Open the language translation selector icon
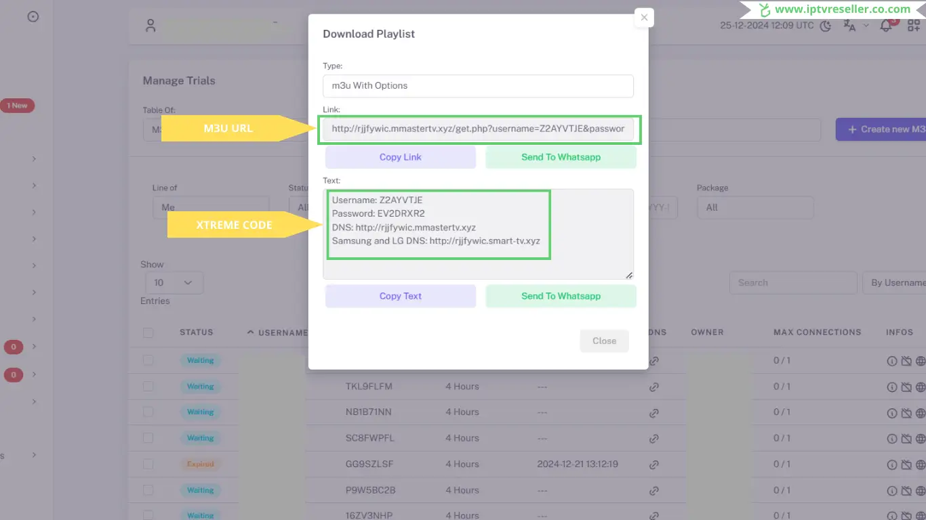 click(x=849, y=26)
